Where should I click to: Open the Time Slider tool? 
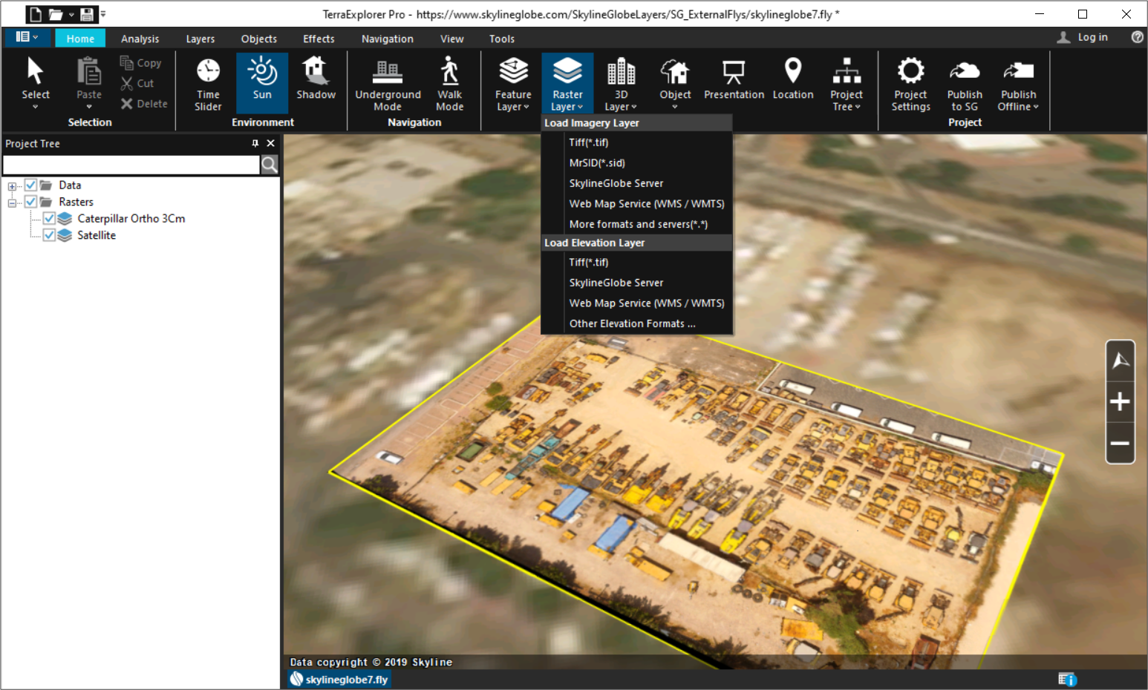[208, 83]
